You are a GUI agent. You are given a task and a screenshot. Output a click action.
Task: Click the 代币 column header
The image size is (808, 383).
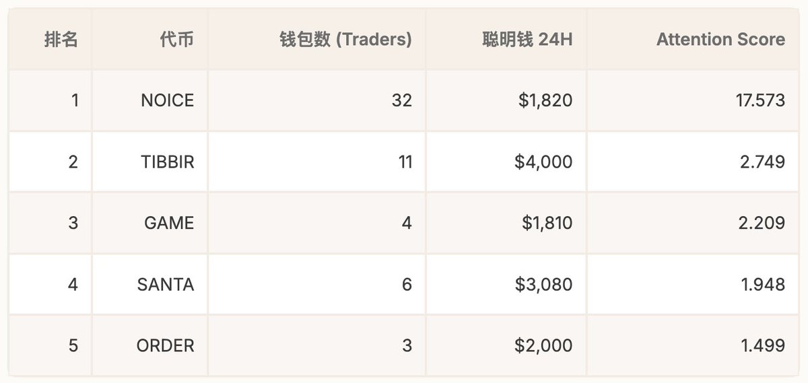tap(176, 40)
